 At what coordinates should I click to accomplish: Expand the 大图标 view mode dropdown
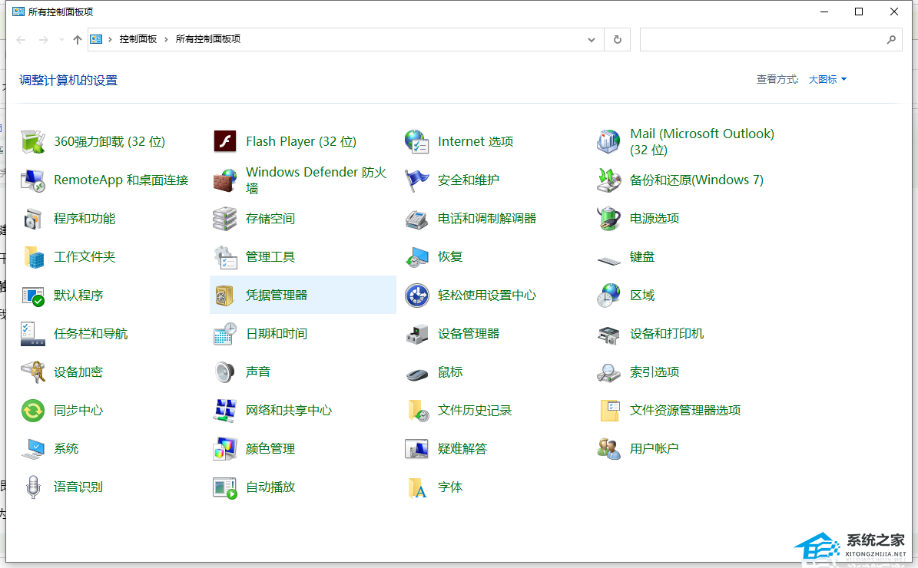(827, 80)
